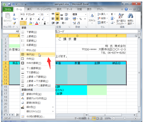Image resolution: width=143 pixels, height=122 pixels.
Task: Switch to the 数式 ribbon tab
Action: tap(59, 9)
